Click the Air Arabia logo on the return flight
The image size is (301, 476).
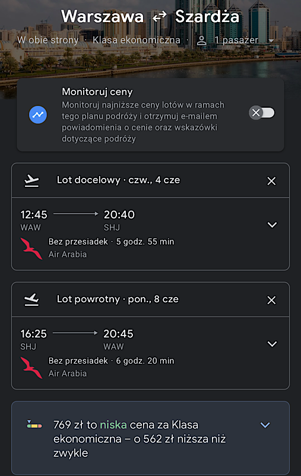click(31, 368)
